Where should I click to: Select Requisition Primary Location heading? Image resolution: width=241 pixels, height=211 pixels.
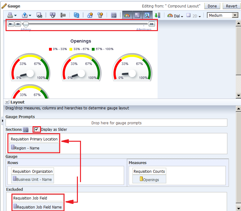click(x=34, y=139)
